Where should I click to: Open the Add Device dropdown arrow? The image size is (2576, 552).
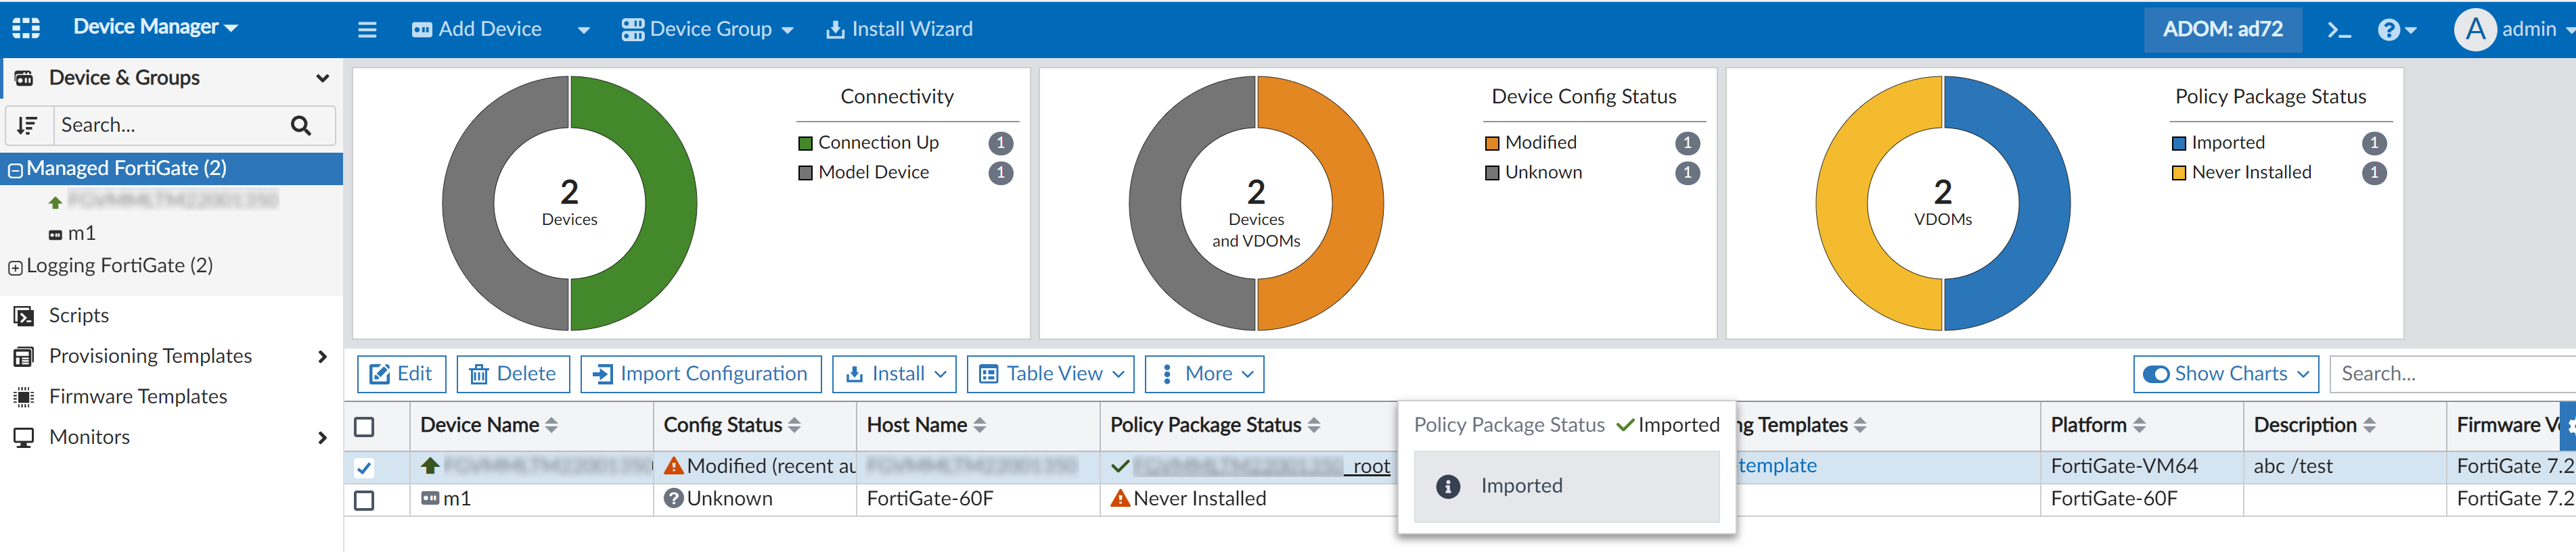pyautogui.click(x=584, y=30)
